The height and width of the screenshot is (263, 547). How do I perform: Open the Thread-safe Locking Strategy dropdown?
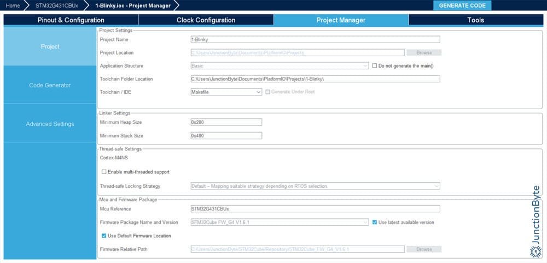click(x=315, y=186)
